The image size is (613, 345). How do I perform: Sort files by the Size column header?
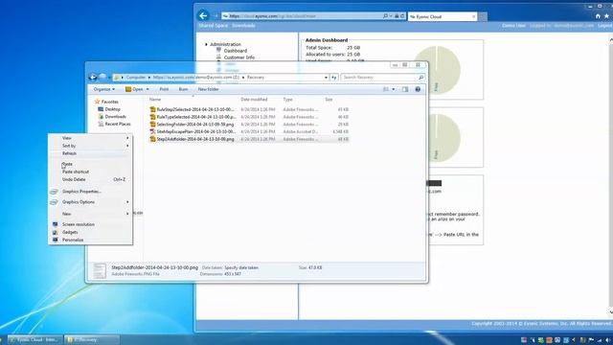pos(329,100)
